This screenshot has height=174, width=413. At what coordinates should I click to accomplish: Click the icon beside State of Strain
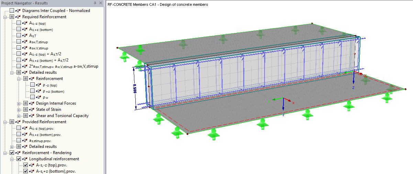[32, 109]
